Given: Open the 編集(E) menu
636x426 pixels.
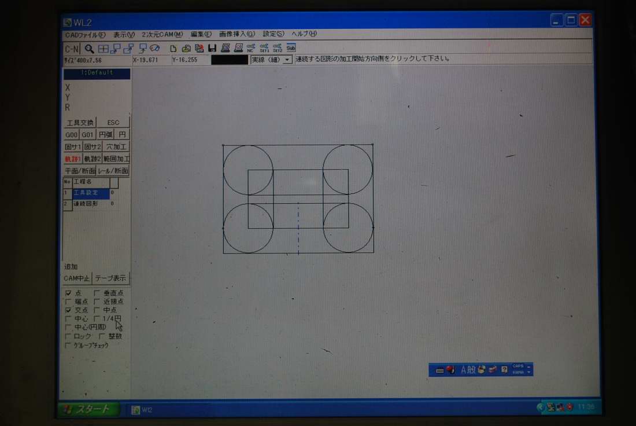Looking at the screenshot, I should pyautogui.click(x=201, y=34).
